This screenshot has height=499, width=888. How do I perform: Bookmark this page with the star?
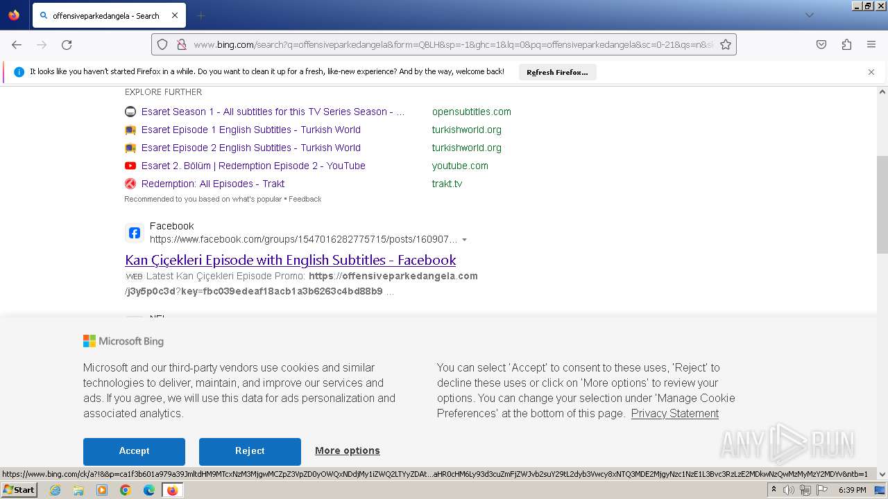tap(726, 44)
